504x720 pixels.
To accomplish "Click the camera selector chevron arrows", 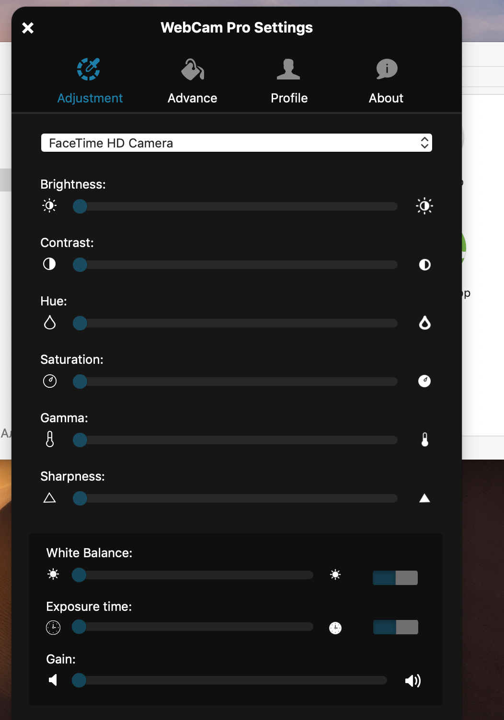I will coord(424,143).
